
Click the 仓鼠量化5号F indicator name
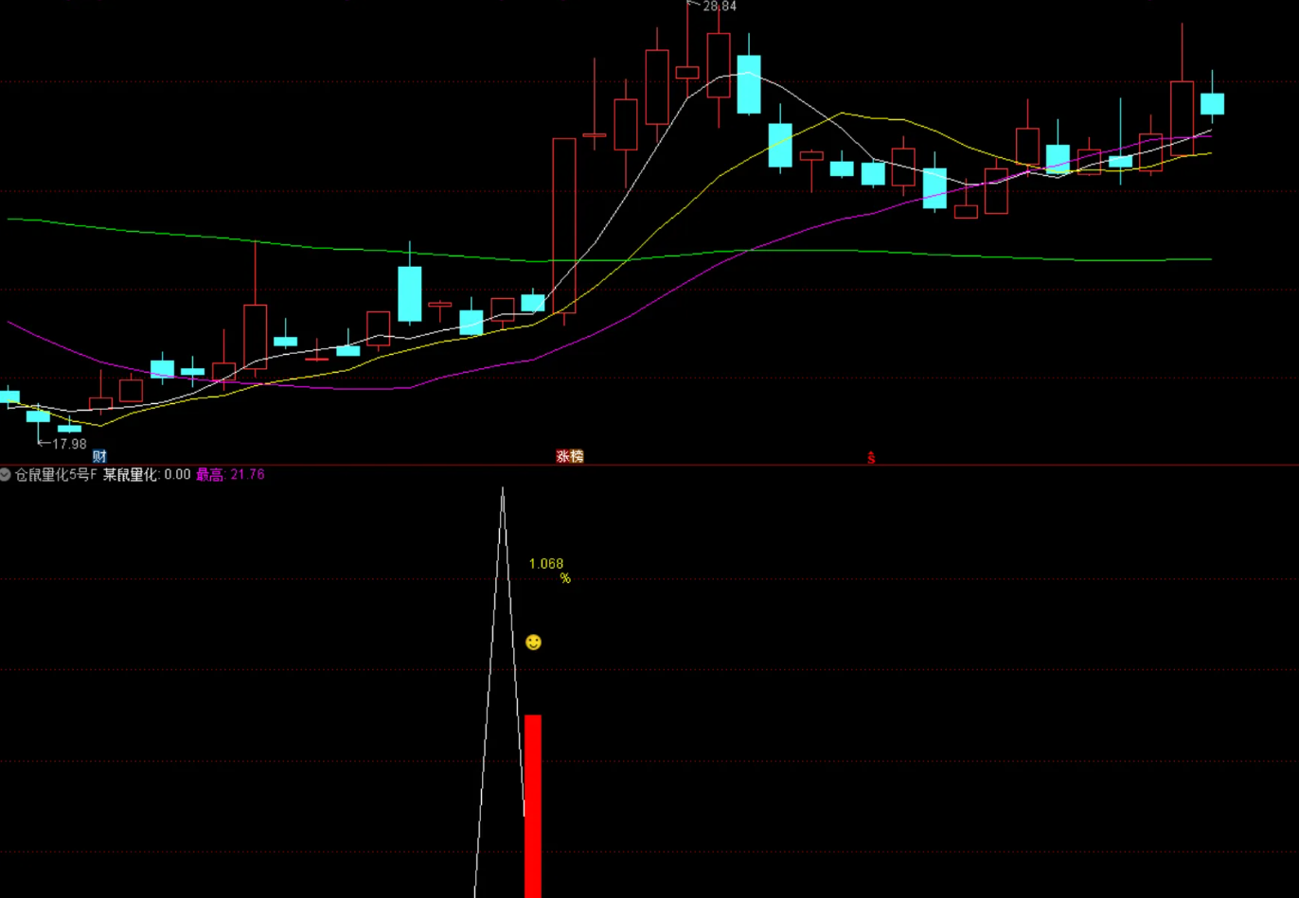[x=56, y=475]
